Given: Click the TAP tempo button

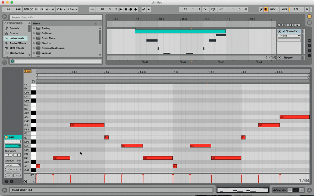Looking at the screenshot, I should (x=18, y=9).
